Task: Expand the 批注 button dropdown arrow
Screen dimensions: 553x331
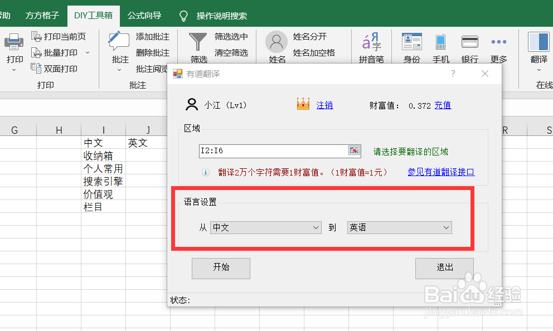Action: (x=119, y=70)
